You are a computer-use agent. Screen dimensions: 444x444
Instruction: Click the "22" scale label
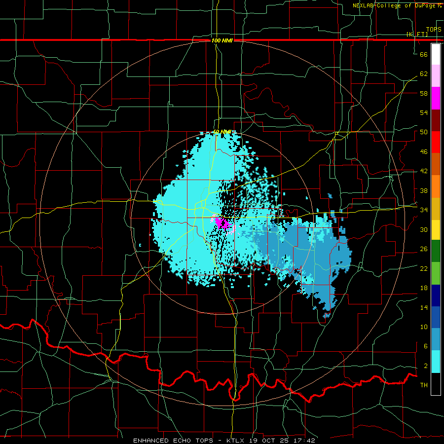(424, 268)
